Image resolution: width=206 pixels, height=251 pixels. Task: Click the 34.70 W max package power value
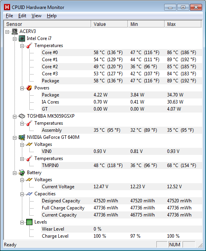[175, 95]
